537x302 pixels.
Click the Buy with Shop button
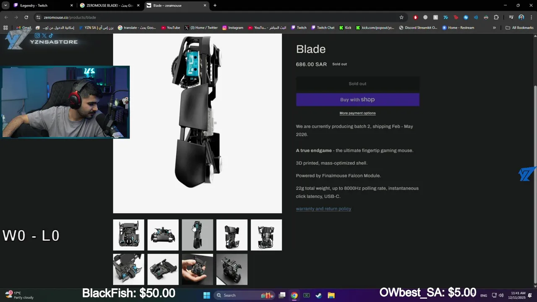357,99
